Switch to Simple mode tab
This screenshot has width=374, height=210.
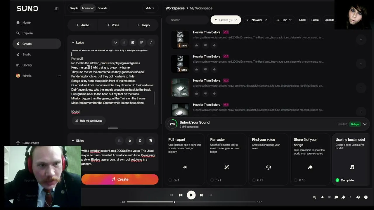pyautogui.click(x=74, y=8)
